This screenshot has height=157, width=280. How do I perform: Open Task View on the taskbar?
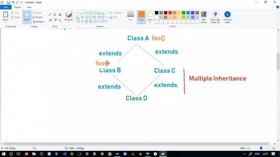pyautogui.click(x=18, y=154)
